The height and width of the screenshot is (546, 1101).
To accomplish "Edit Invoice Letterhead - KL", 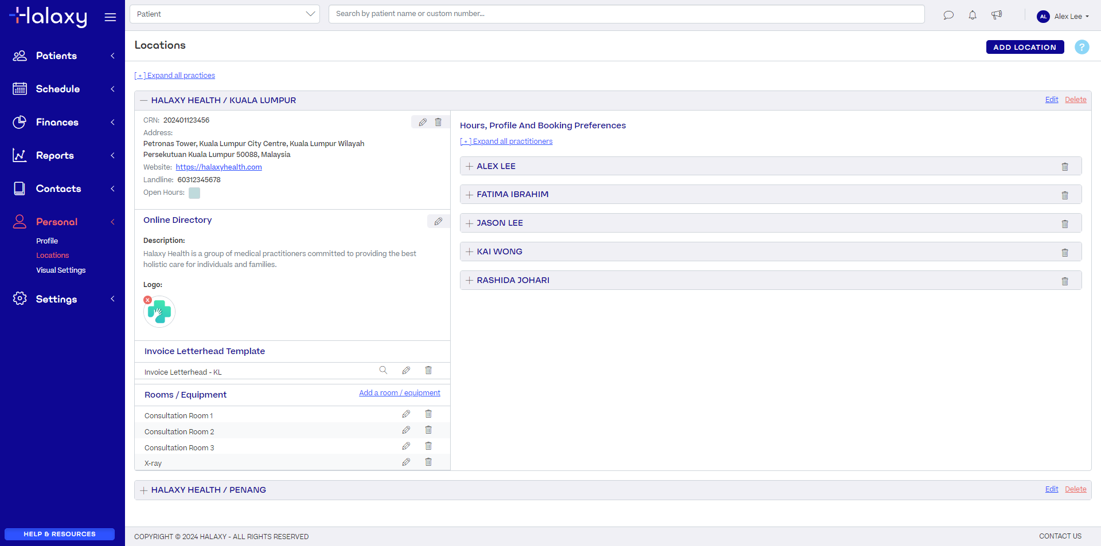I will pos(406,370).
